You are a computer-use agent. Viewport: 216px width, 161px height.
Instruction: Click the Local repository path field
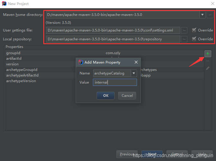pyautogui.click(x=113, y=39)
